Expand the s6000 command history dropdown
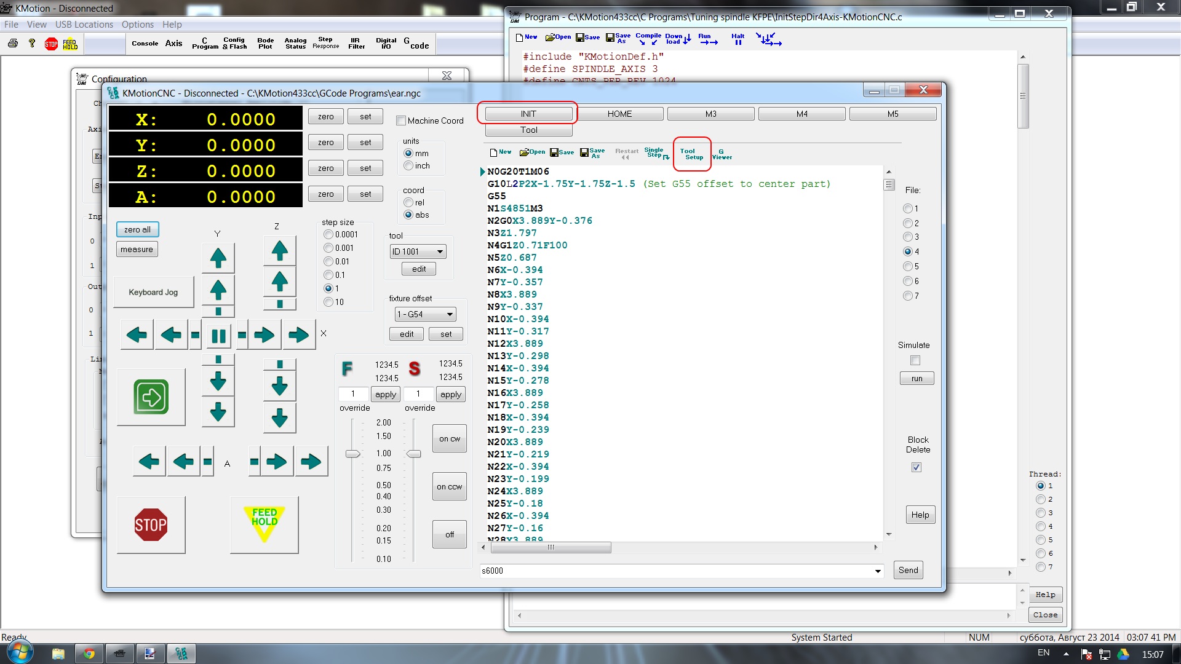The image size is (1181, 664). 877,571
